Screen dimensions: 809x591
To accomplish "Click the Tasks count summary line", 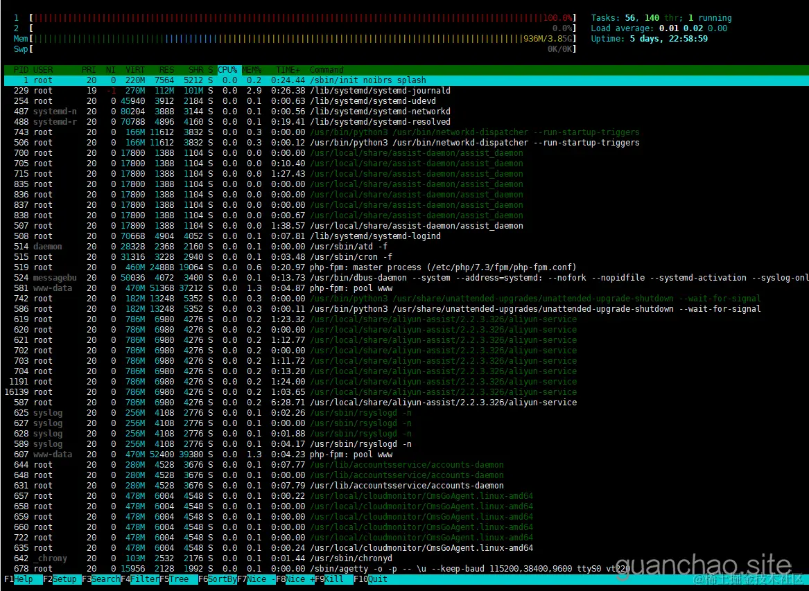I will tap(661, 18).
